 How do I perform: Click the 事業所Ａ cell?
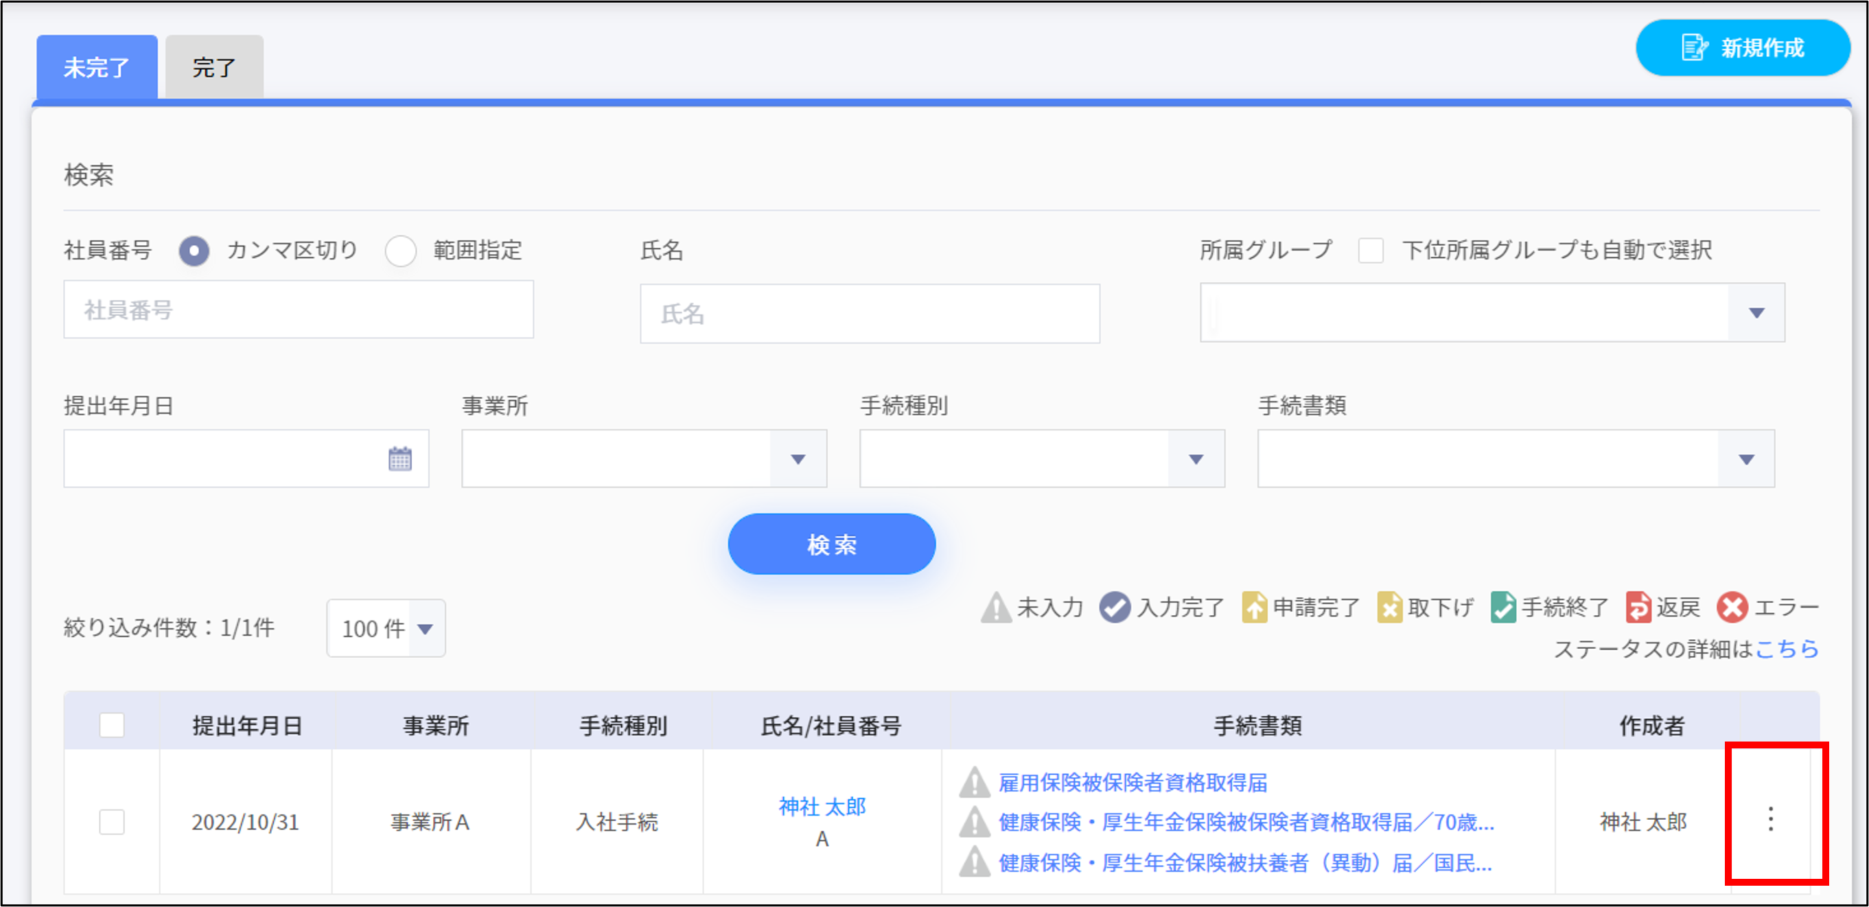[x=430, y=822]
